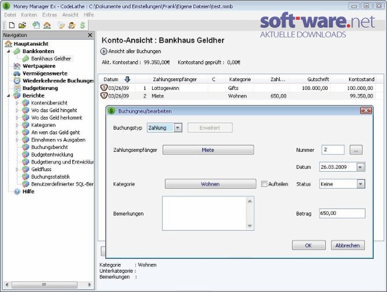Select the Lottogewinn transaction row
This screenshot has height=292, width=387.
coord(237,88)
